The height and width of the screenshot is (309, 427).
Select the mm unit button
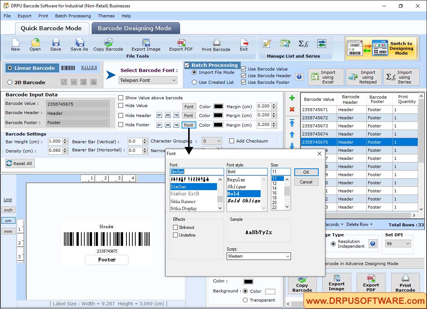8,231
